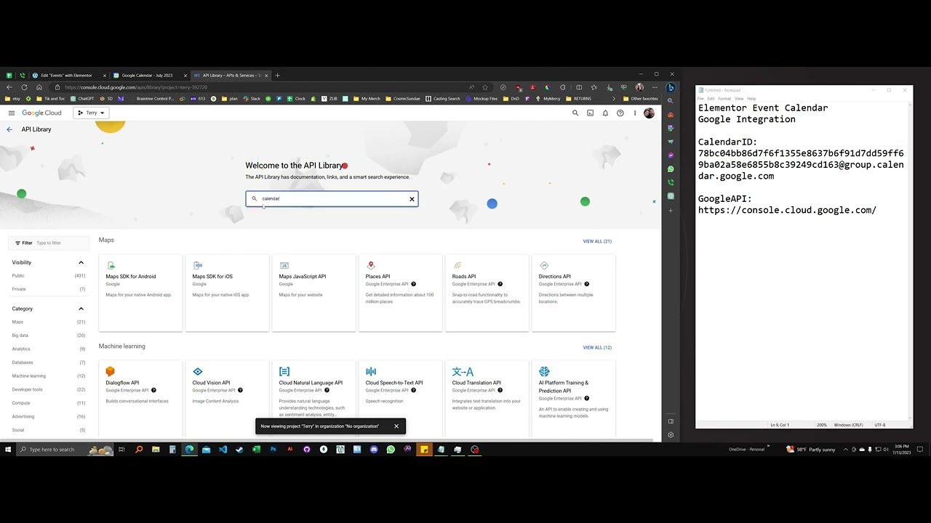This screenshot has width=931, height=523.
Task: Clear the calendar search text with the X
Action: (x=412, y=199)
